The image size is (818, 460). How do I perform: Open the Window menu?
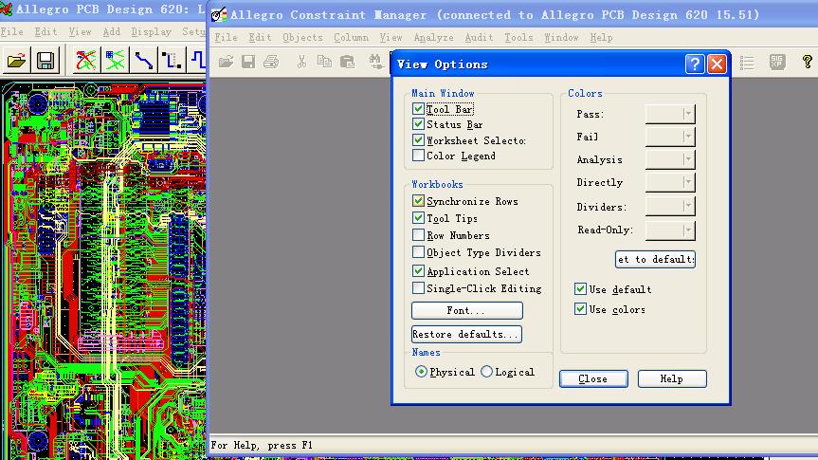pos(561,38)
